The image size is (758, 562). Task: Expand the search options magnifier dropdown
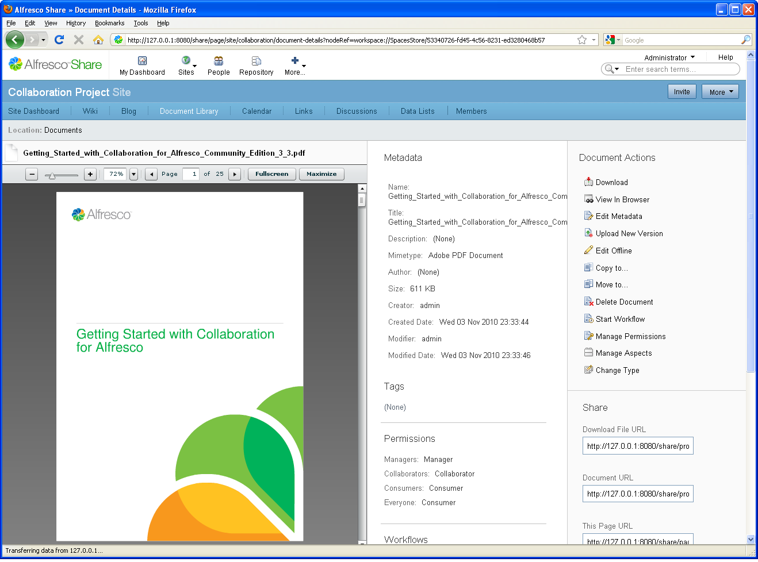[x=612, y=69]
